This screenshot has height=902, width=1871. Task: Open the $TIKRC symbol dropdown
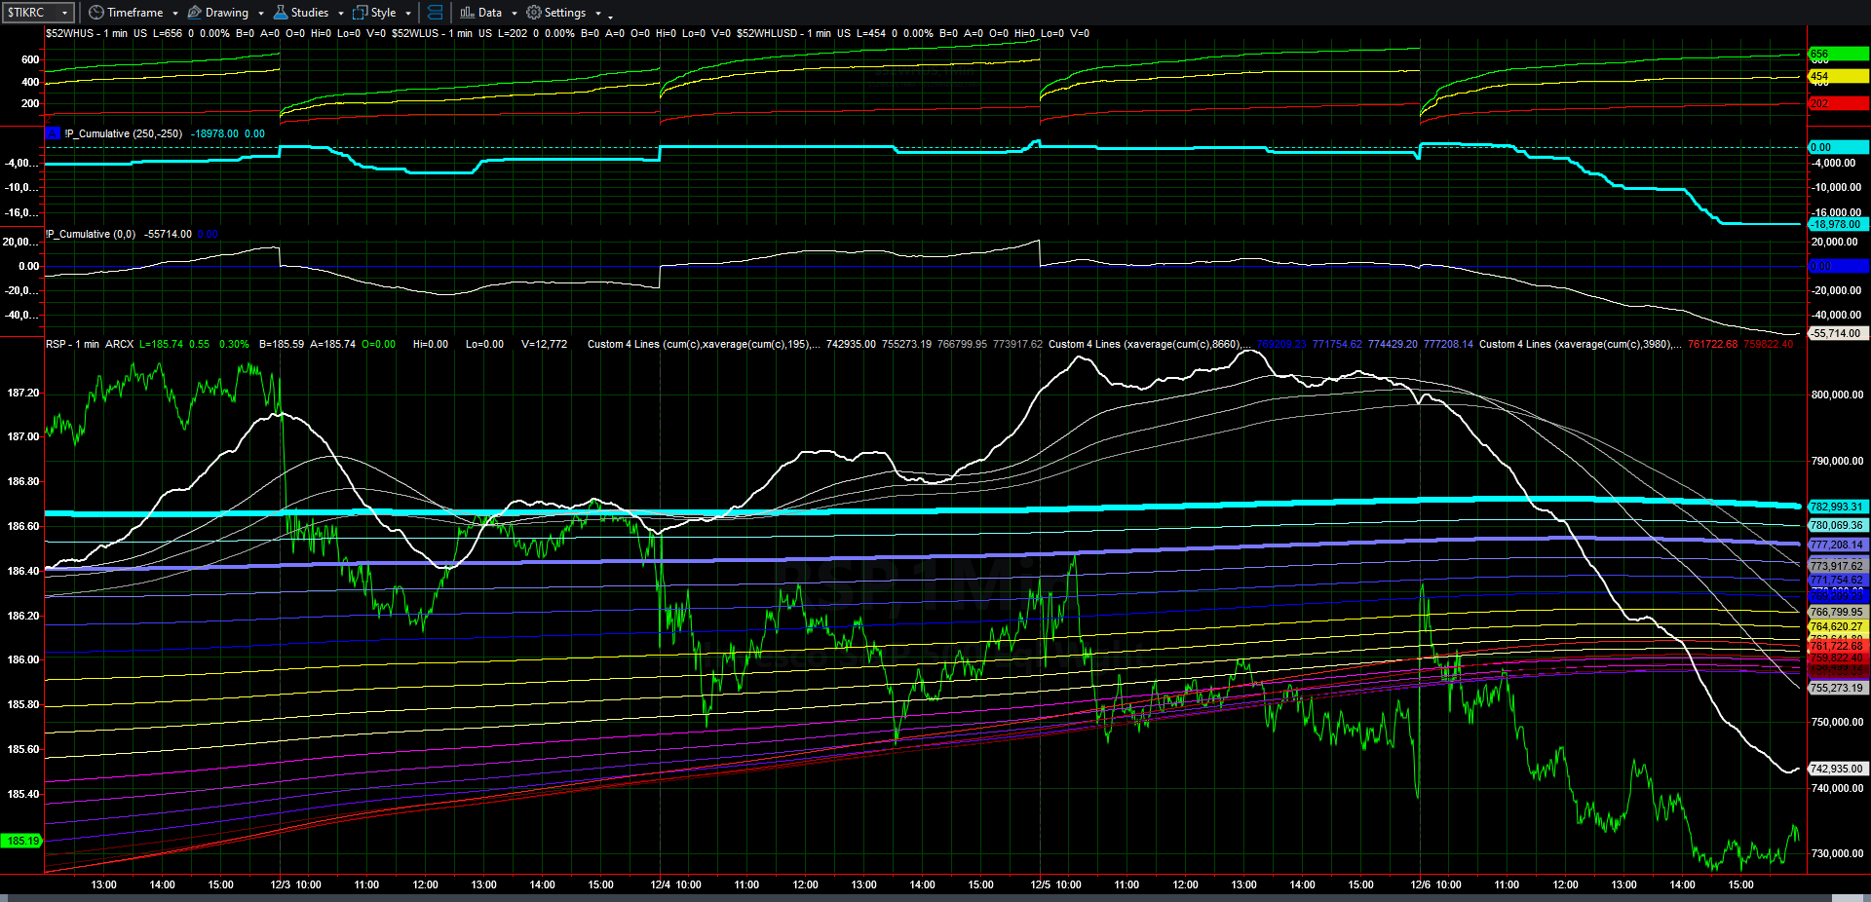[64, 13]
